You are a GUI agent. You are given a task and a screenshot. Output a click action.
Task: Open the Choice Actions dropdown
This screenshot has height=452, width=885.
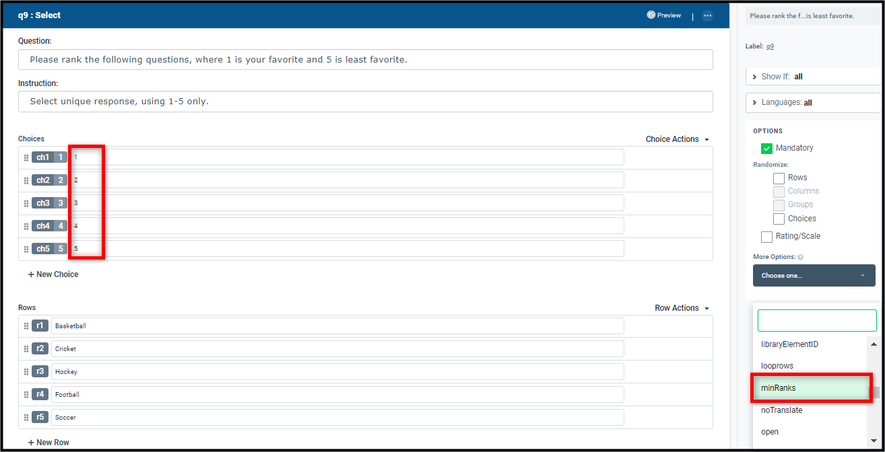pyautogui.click(x=678, y=139)
